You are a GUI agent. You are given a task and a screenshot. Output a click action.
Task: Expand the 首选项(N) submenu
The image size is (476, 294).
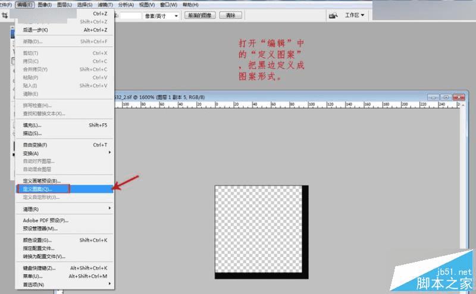tap(65, 284)
